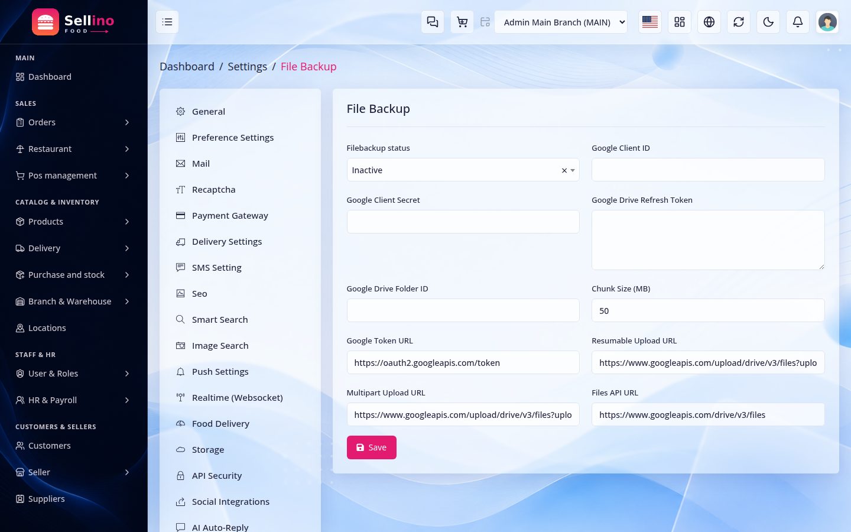Open the Recaptcha settings tab

(240, 190)
